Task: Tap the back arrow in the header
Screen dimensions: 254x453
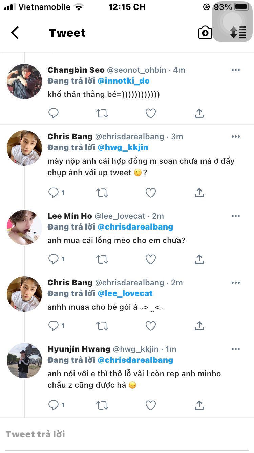Action: point(15,33)
